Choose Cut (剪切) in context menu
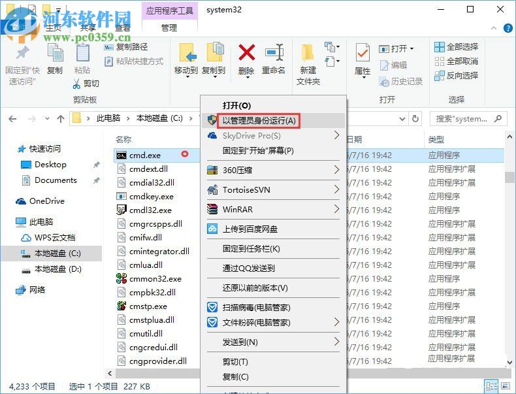The width and height of the screenshot is (516, 394). coord(235,362)
